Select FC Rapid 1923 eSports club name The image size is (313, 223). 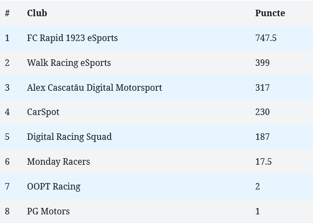pos(72,38)
